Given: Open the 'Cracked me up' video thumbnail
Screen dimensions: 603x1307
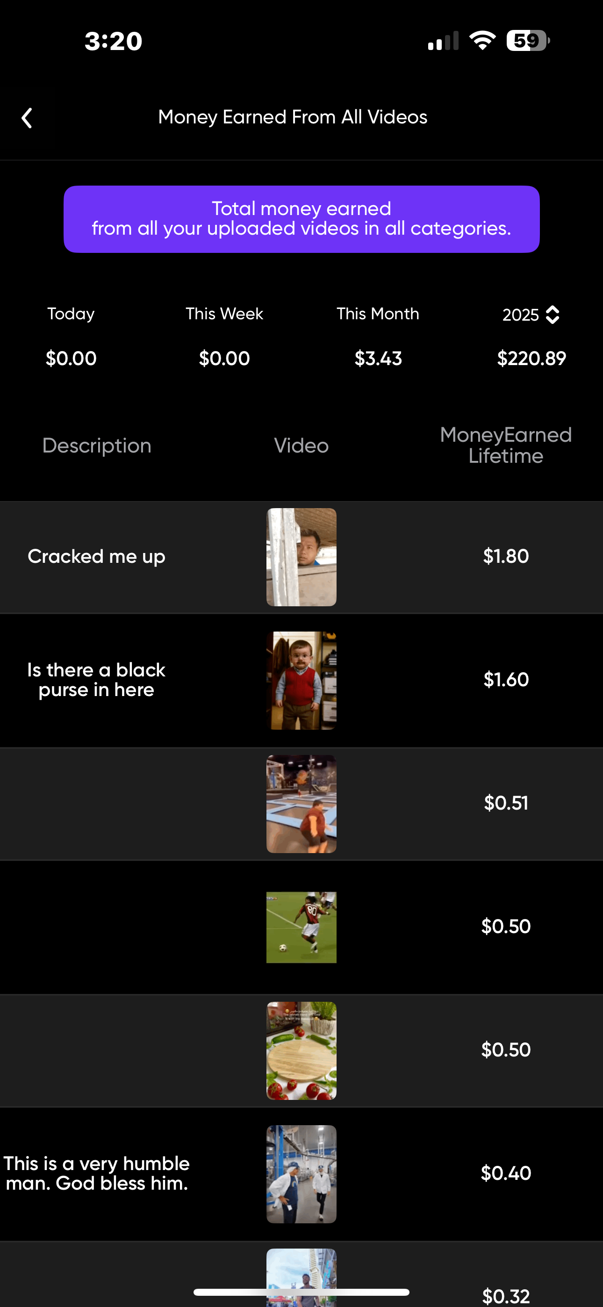Looking at the screenshot, I should pyautogui.click(x=301, y=557).
